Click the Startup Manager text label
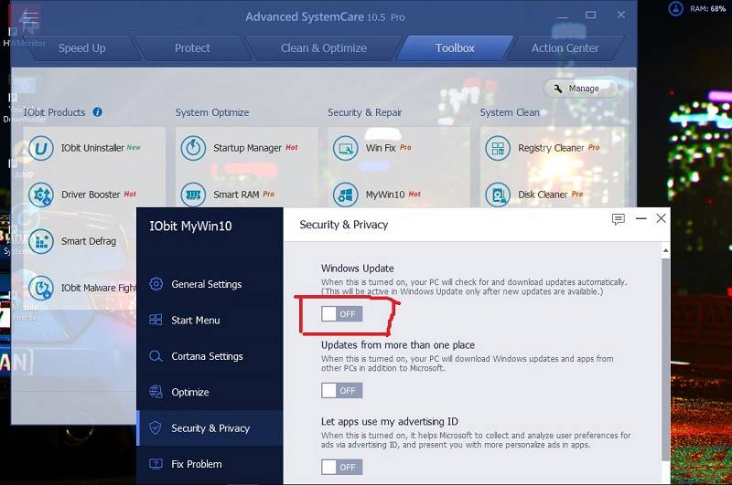 point(247,148)
